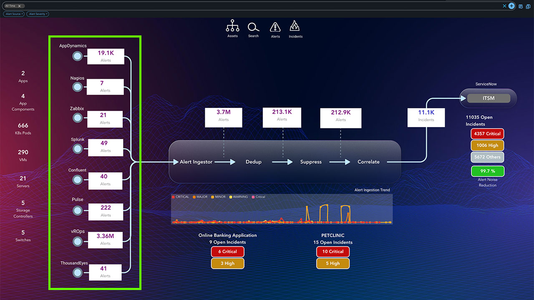Clear the filter bar with the blue X
The image size is (534, 300).
coord(504,6)
